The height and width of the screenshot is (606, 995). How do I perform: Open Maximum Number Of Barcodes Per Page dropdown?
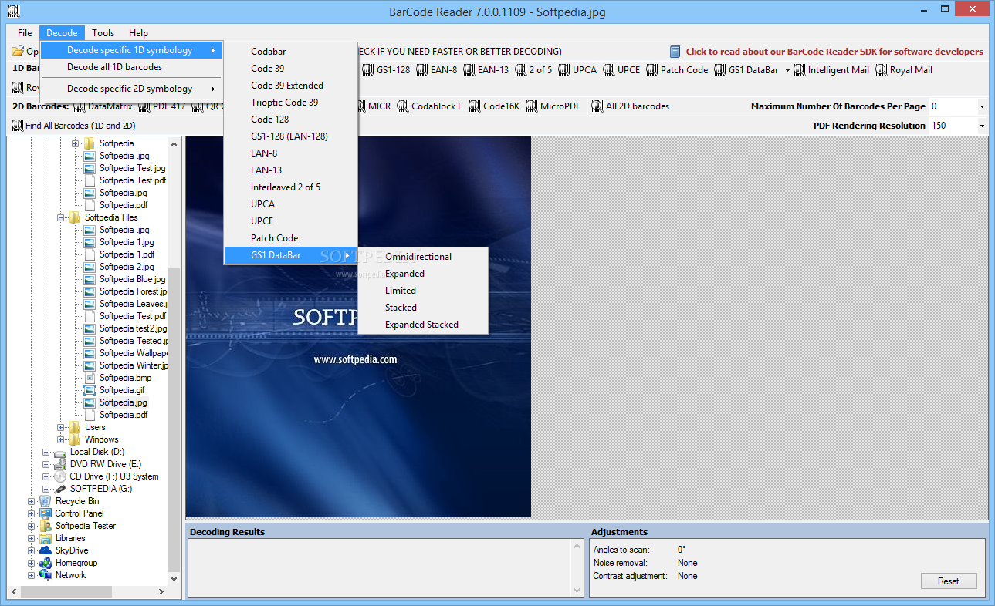point(982,106)
